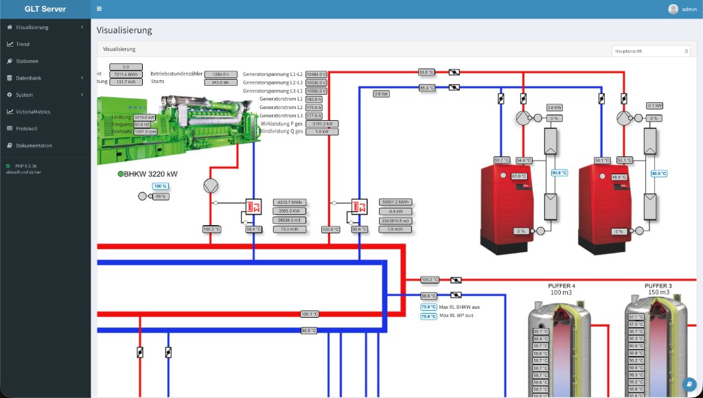The height and width of the screenshot is (398, 703).
Task: Click the BHKW pump symbol above 100.2 °C
Action: (x=211, y=185)
